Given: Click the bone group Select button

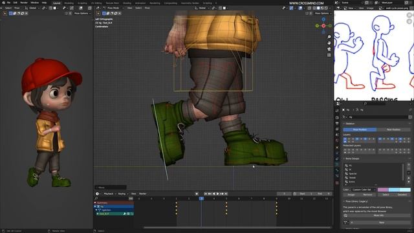Looking at the screenshot, I should [x=386, y=195].
